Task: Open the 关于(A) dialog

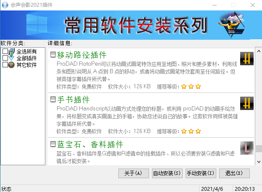Action: click(x=134, y=173)
